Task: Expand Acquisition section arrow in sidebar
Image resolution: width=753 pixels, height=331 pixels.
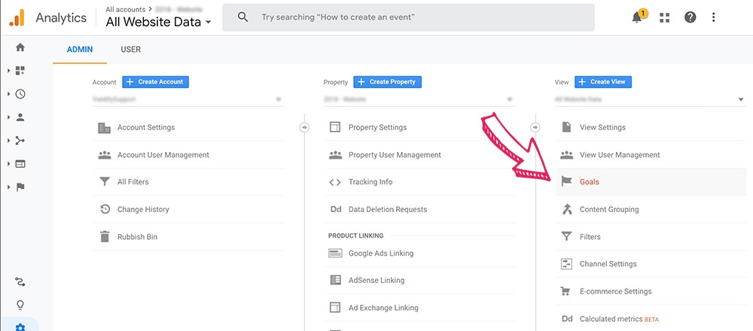Action: click(8, 141)
